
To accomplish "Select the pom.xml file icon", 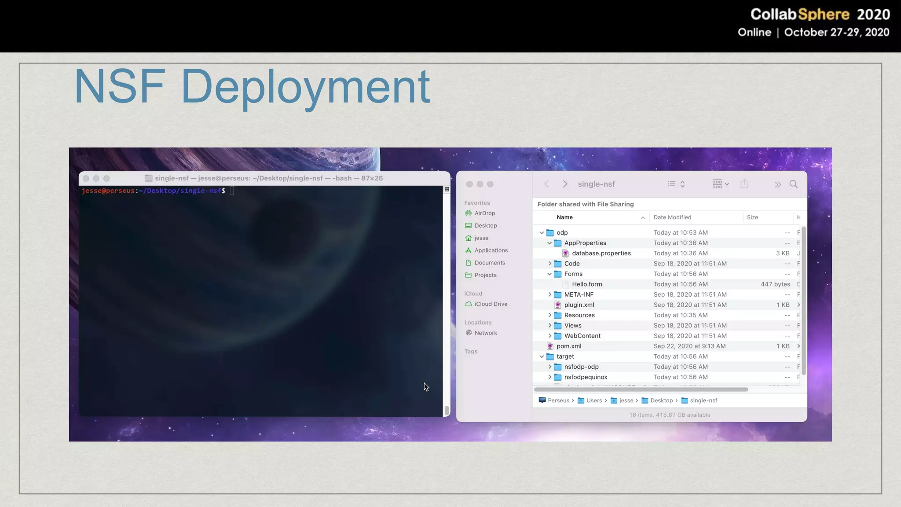I will pos(550,346).
